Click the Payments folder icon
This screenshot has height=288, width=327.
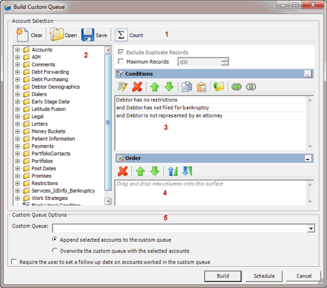[x=26, y=146]
